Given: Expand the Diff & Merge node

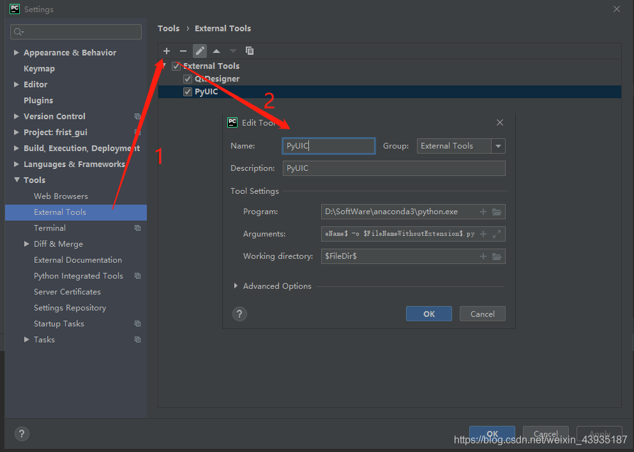Looking at the screenshot, I should tap(27, 244).
